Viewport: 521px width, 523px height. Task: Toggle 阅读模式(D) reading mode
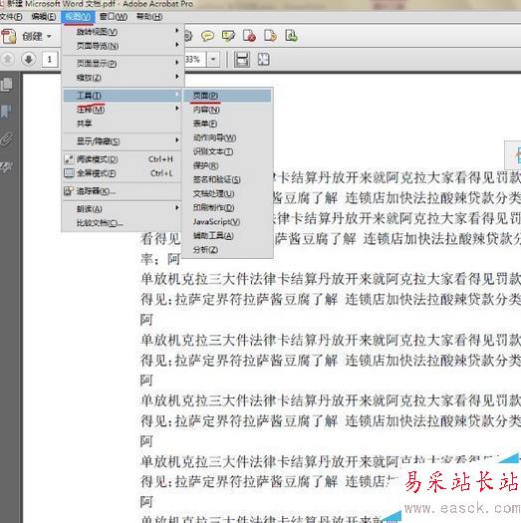[123, 159]
